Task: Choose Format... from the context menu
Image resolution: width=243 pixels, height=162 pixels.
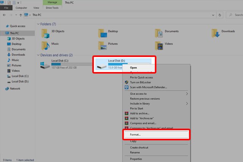Action: pyautogui.click(x=135, y=135)
